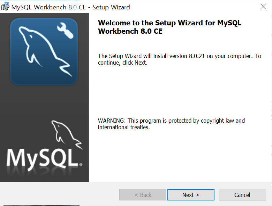Click the 'WARNING: This program is protected' text
This screenshot has width=272, height=206.
coord(171,124)
